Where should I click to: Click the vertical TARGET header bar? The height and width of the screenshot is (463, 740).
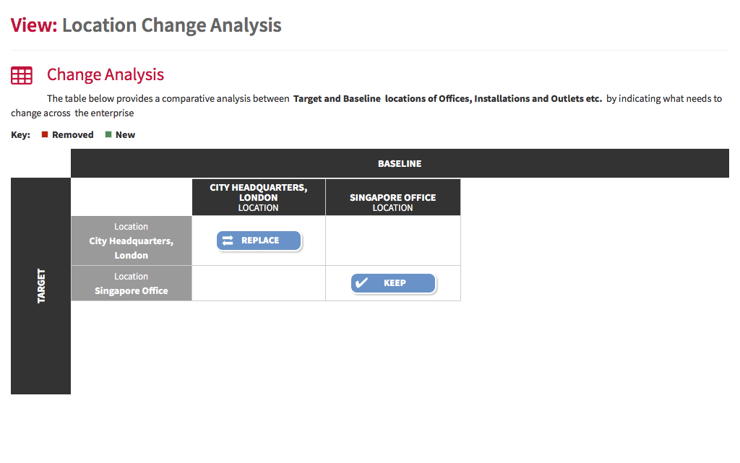click(x=40, y=286)
